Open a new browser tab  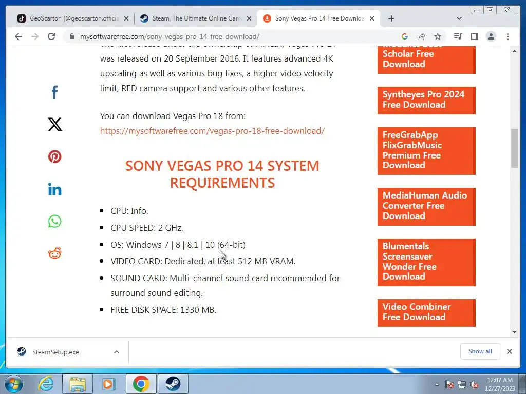391,18
